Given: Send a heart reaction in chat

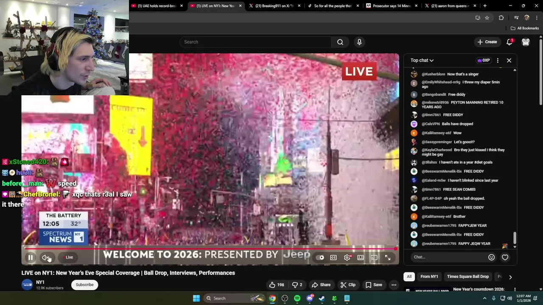Looking at the screenshot, I should pyautogui.click(x=505, y=257).
